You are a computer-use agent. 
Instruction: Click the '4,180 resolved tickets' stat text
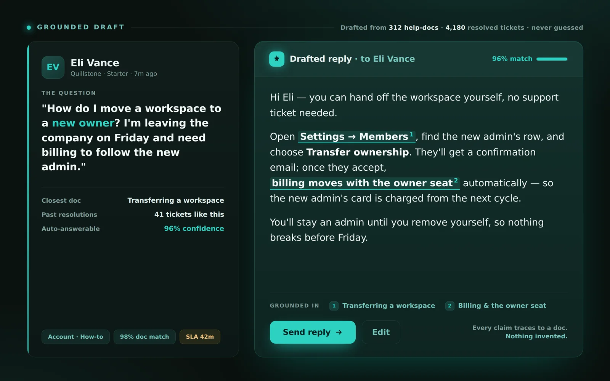pyautogui.click(x=485, y=27)
